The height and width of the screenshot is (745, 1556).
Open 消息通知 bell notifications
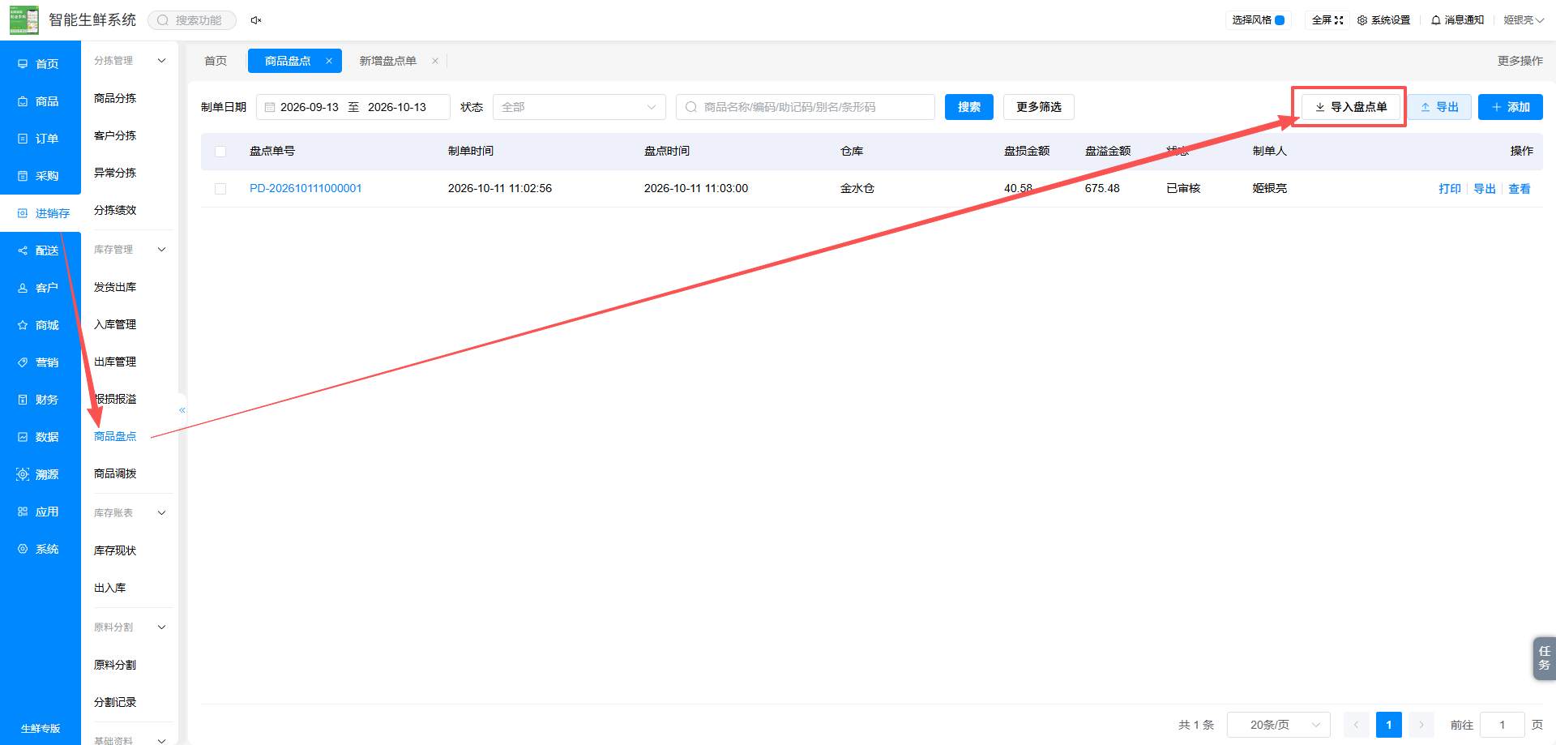pyautogui.click(x=1457, y=20)
